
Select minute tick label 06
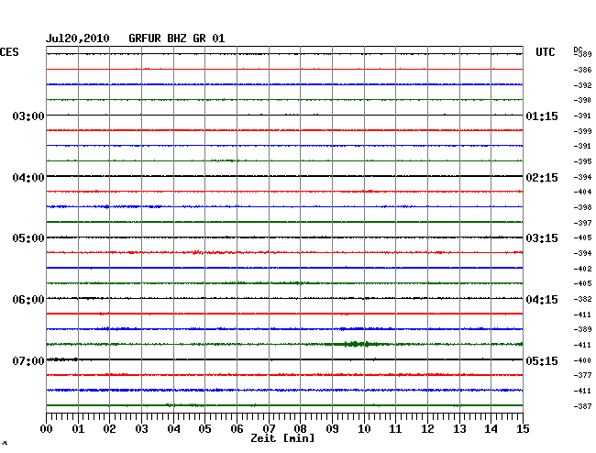click(237, 428)
